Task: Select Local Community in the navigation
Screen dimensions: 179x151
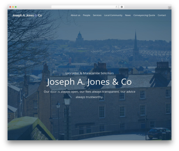Action: click(x=113, y=15)
